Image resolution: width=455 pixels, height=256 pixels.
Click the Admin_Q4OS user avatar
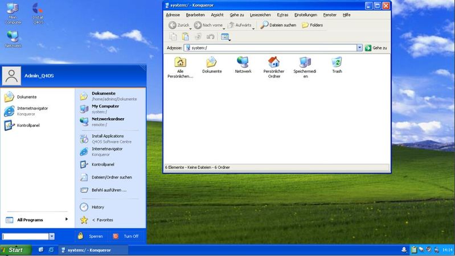(x=11, y=76)
